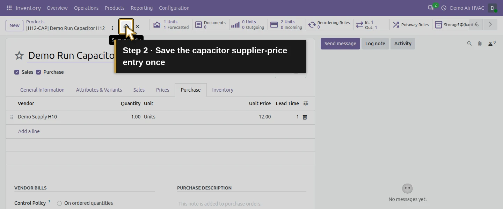Open the apps grid menu
Screen dimensions: 503x209
[x=9, y=8]
